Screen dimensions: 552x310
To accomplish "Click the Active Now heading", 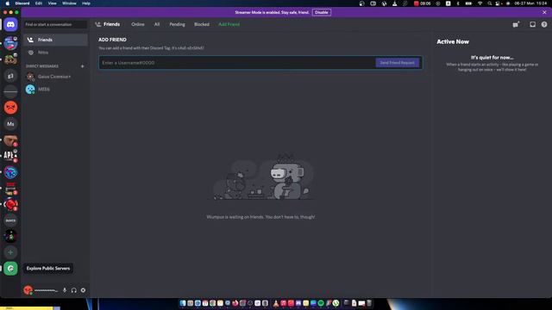I will tap(453, 41).
